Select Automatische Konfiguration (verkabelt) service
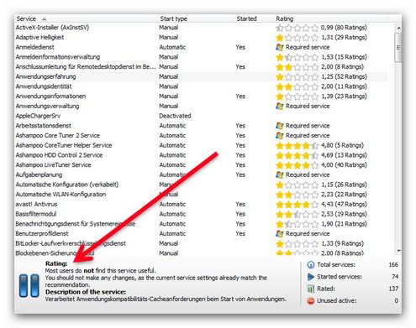The height and width of the screenshot is (328, 416). 67,185
